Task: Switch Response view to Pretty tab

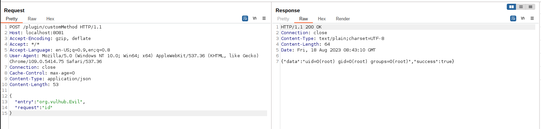Action: point(283,19)
